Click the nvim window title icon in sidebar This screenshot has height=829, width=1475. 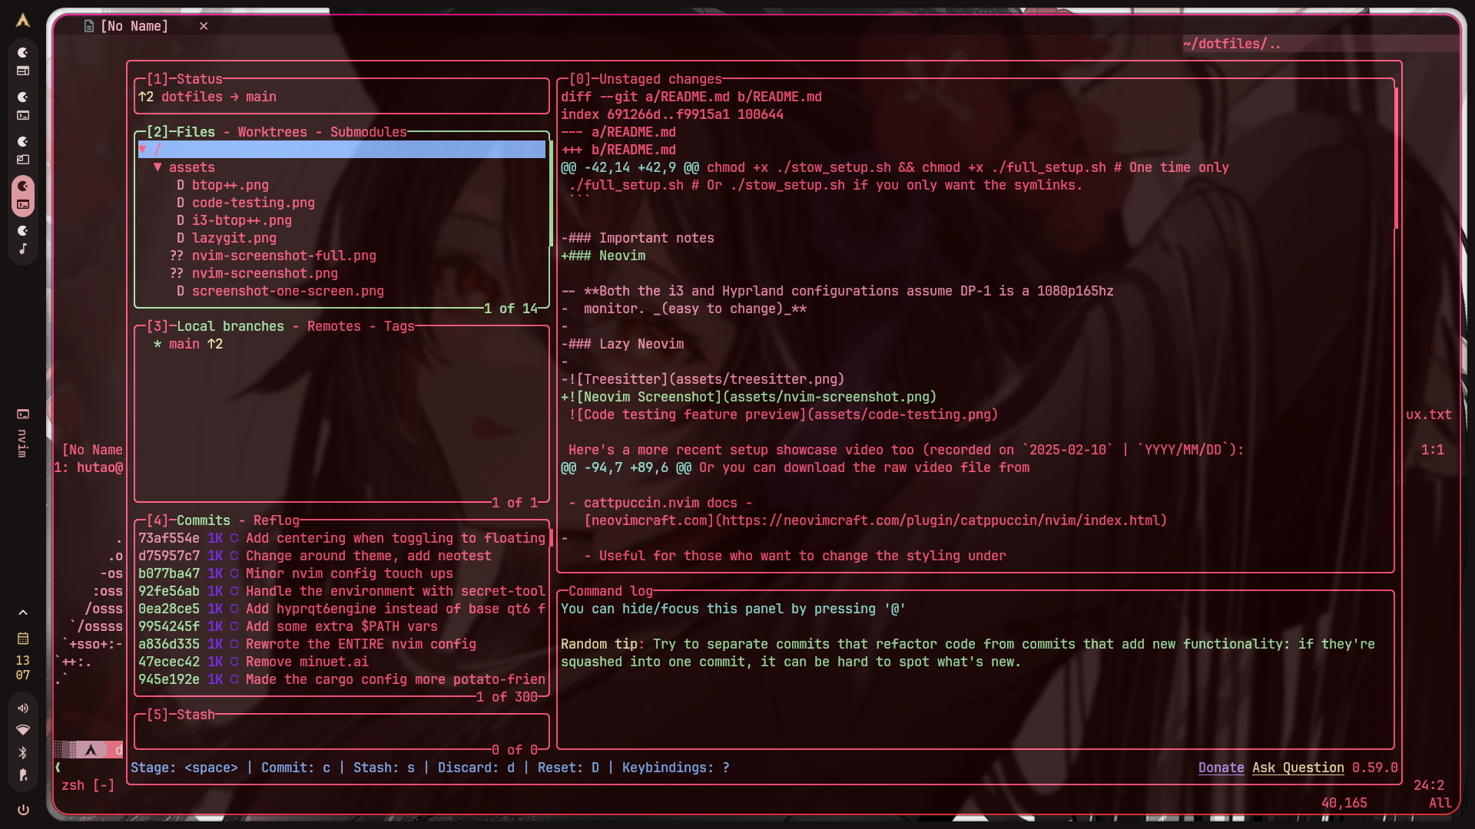pyautogui.click(x=23, y=414)
